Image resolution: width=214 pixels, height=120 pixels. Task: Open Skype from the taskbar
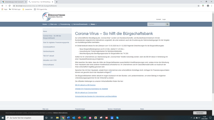pos(117,118)
